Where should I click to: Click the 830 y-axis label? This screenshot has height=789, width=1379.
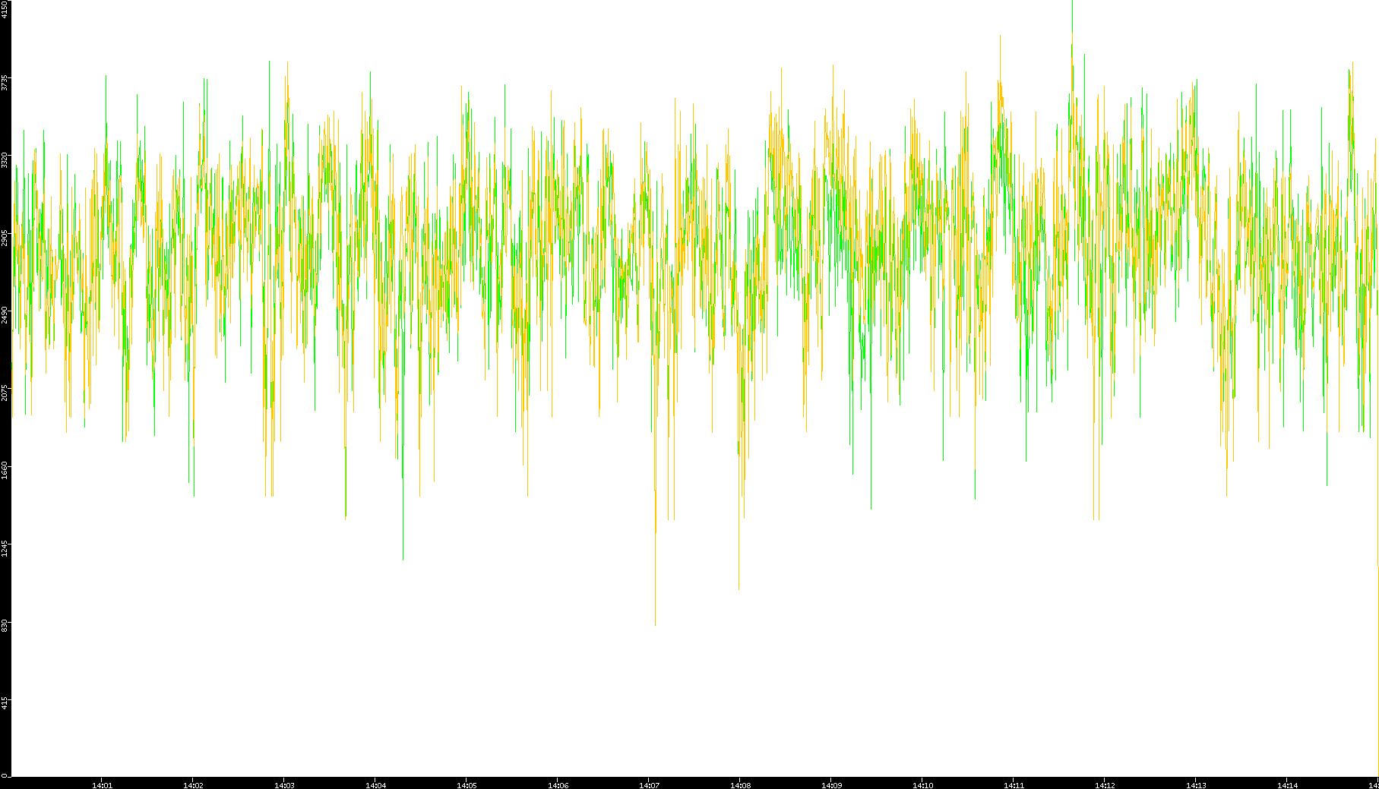[x=5, y=624]
